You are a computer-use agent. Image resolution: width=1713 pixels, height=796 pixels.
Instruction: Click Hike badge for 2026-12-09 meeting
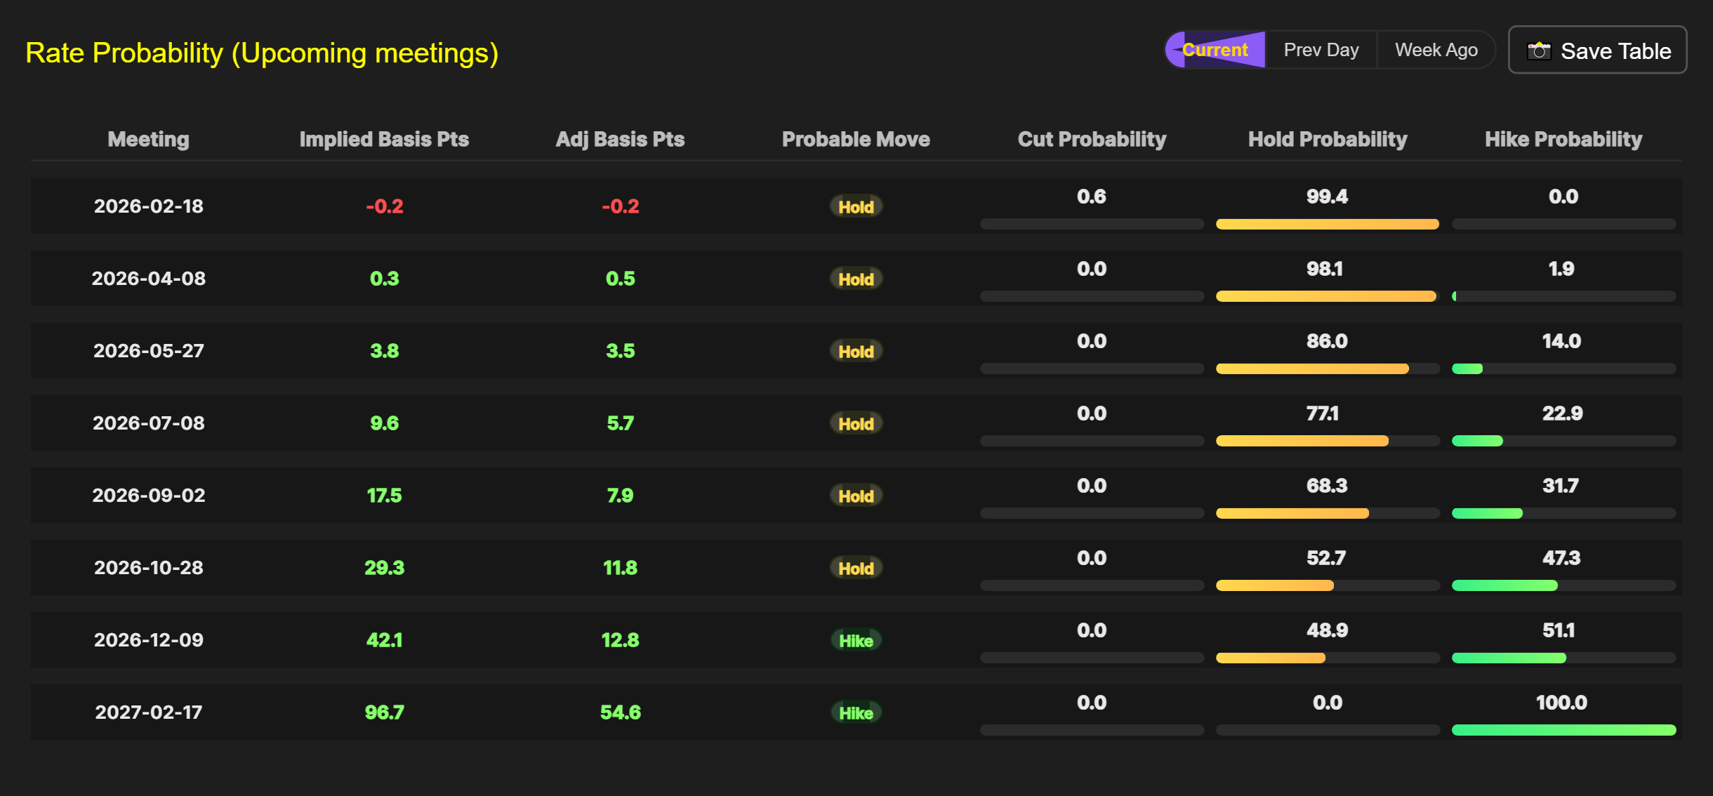tap(856, 640)
